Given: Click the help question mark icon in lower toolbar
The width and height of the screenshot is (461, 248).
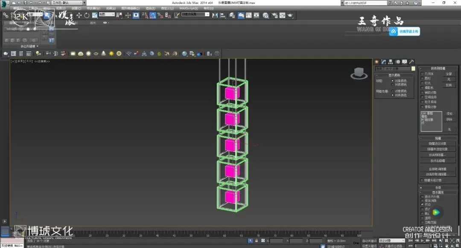Looking at the screenshot, I should (x=217, y=53).
